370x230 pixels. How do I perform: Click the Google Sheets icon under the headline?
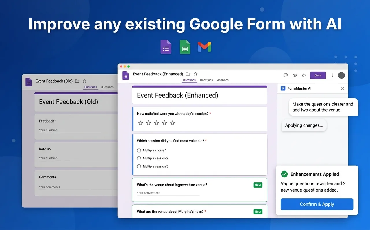(185, 47)
